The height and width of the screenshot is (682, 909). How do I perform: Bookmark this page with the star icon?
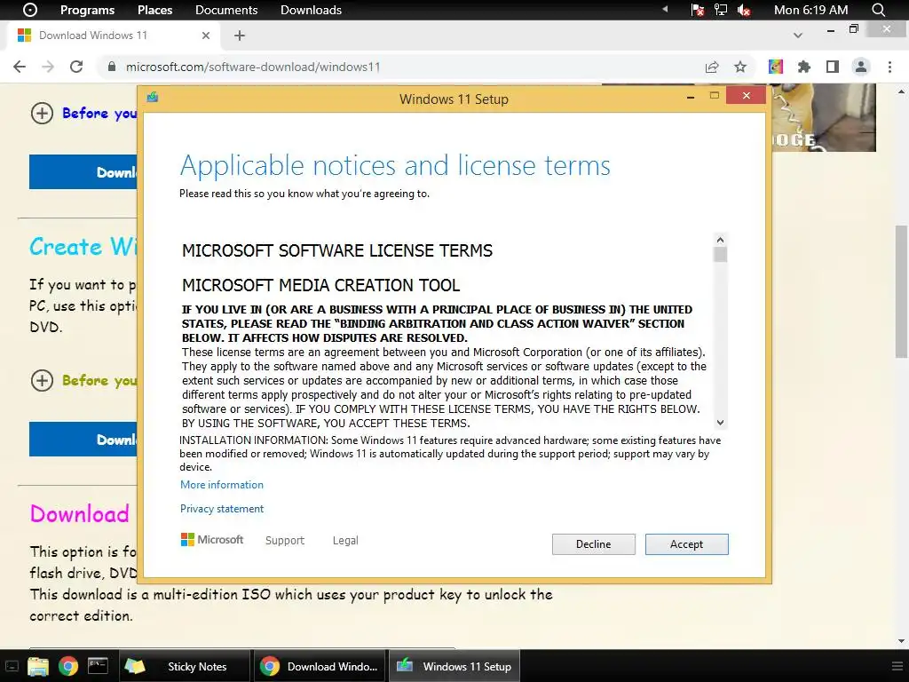click(x=740, y=67)
